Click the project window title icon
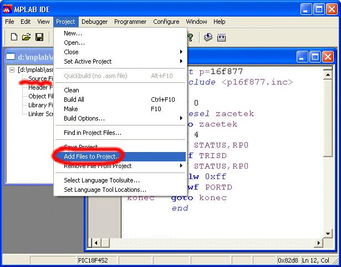Viewport: 341px width, 267px height. point(11,56)
